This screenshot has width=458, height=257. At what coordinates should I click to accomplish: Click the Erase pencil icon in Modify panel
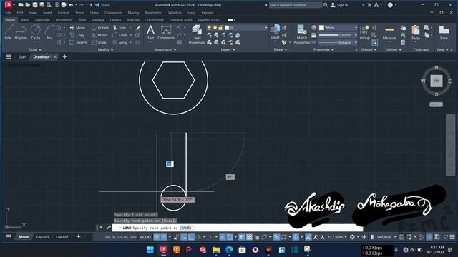click(138, 28)
